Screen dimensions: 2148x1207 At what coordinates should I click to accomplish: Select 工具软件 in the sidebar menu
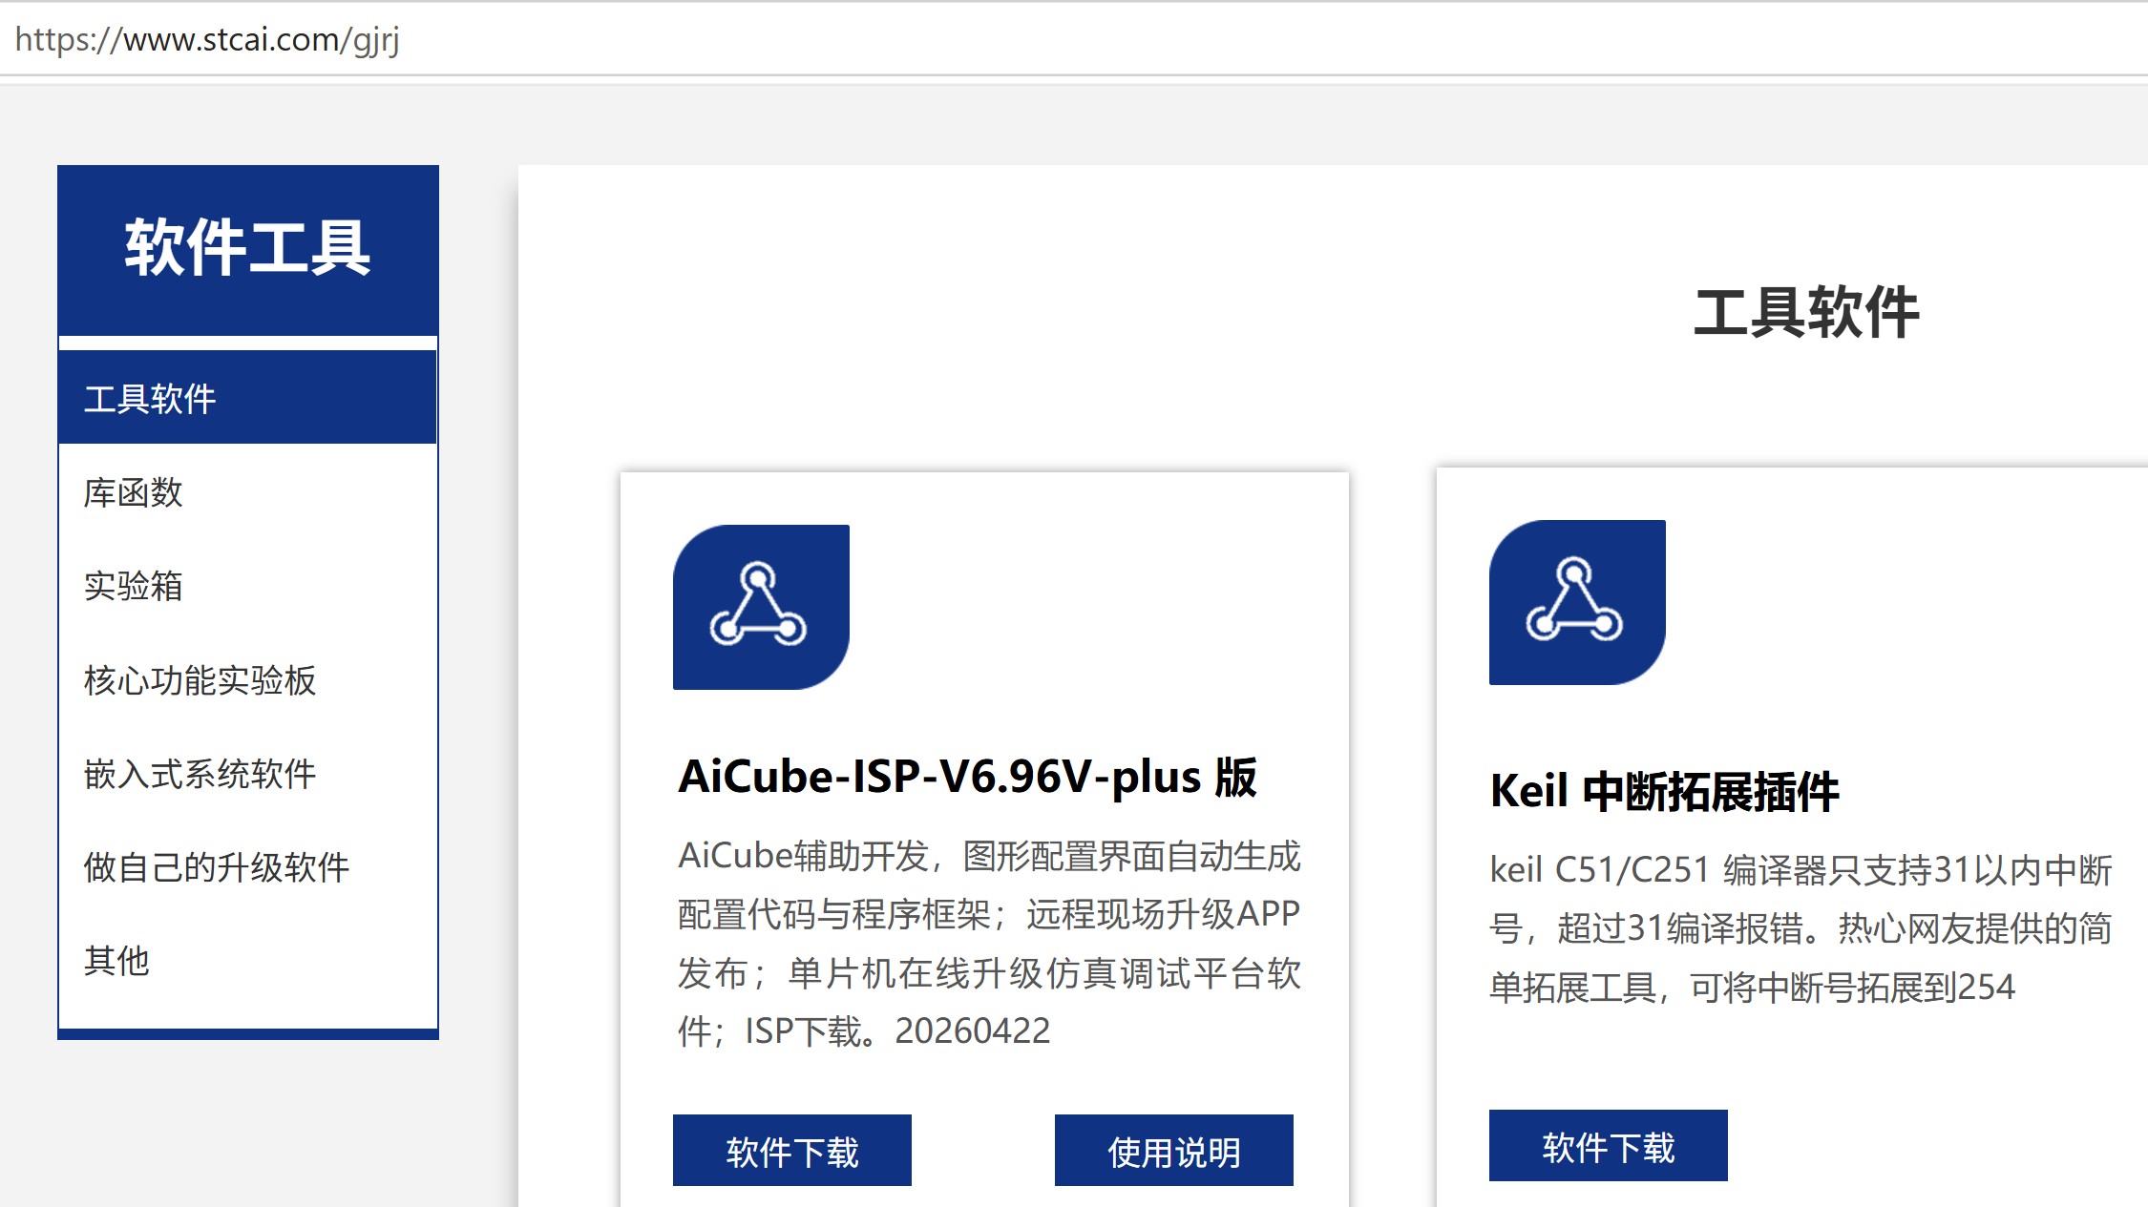point(247,398)
